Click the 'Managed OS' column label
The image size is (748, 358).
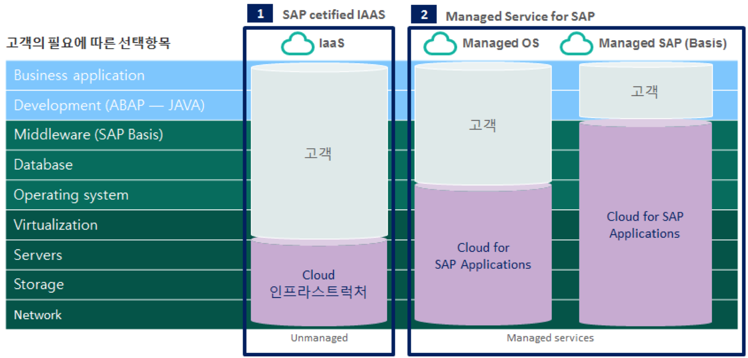point(501,43)
